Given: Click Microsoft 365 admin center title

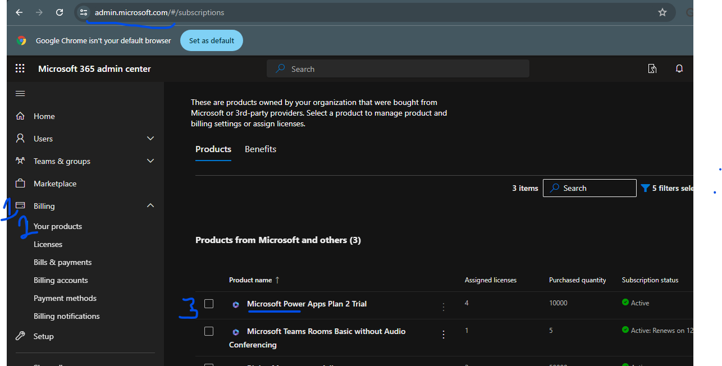Looking at the screenshot, I should pyautogui.click(x=94, y=68).
